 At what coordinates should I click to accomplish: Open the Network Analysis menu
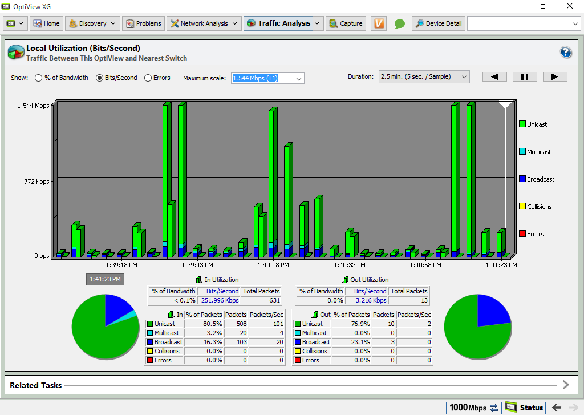(204, 23)
